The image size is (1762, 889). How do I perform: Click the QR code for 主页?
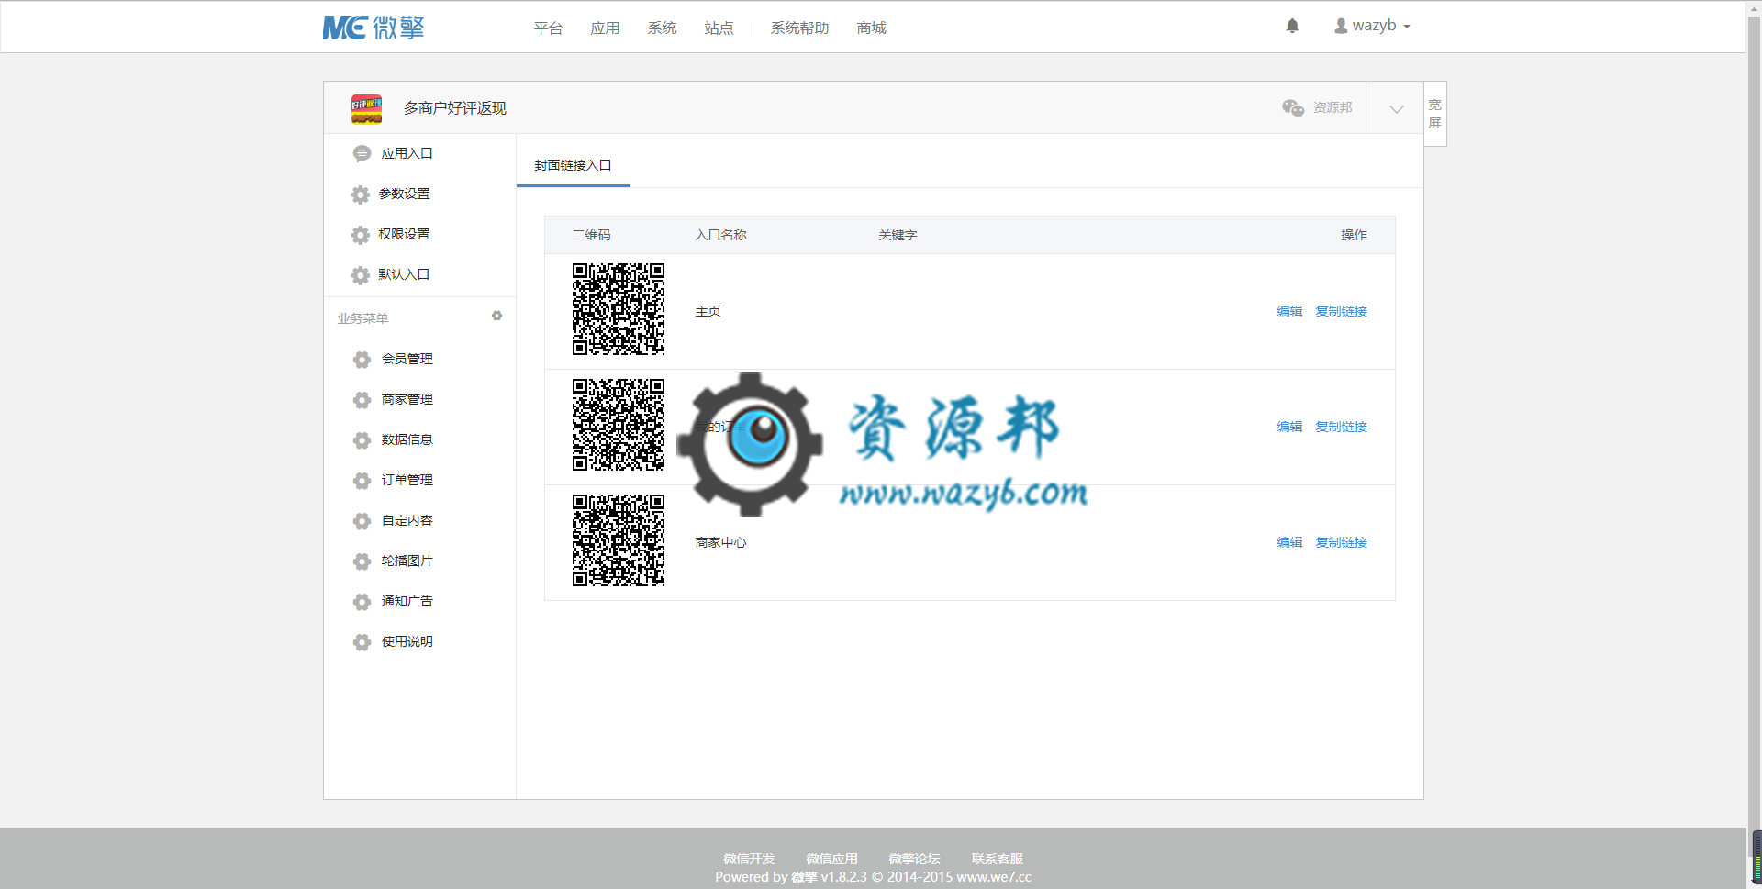[619, 309]
